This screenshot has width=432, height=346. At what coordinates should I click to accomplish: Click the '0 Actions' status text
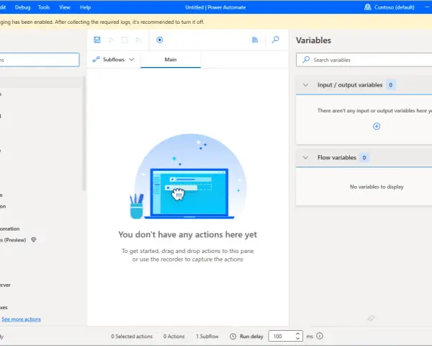pyautogui.click(x=174, y=337)
